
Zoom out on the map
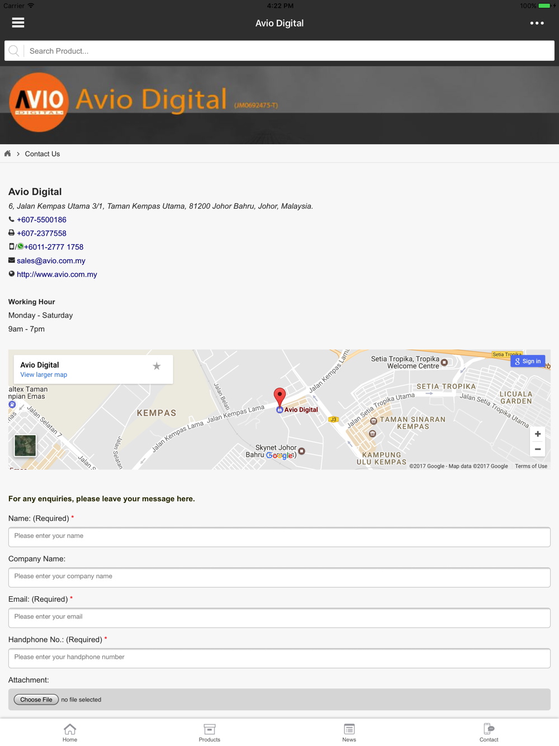(538, 449)
